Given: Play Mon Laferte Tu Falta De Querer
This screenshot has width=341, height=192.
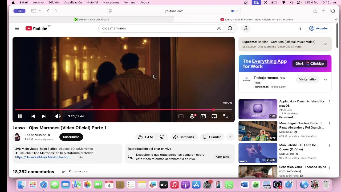Looking at the screenshot, I should click(258, 153).
